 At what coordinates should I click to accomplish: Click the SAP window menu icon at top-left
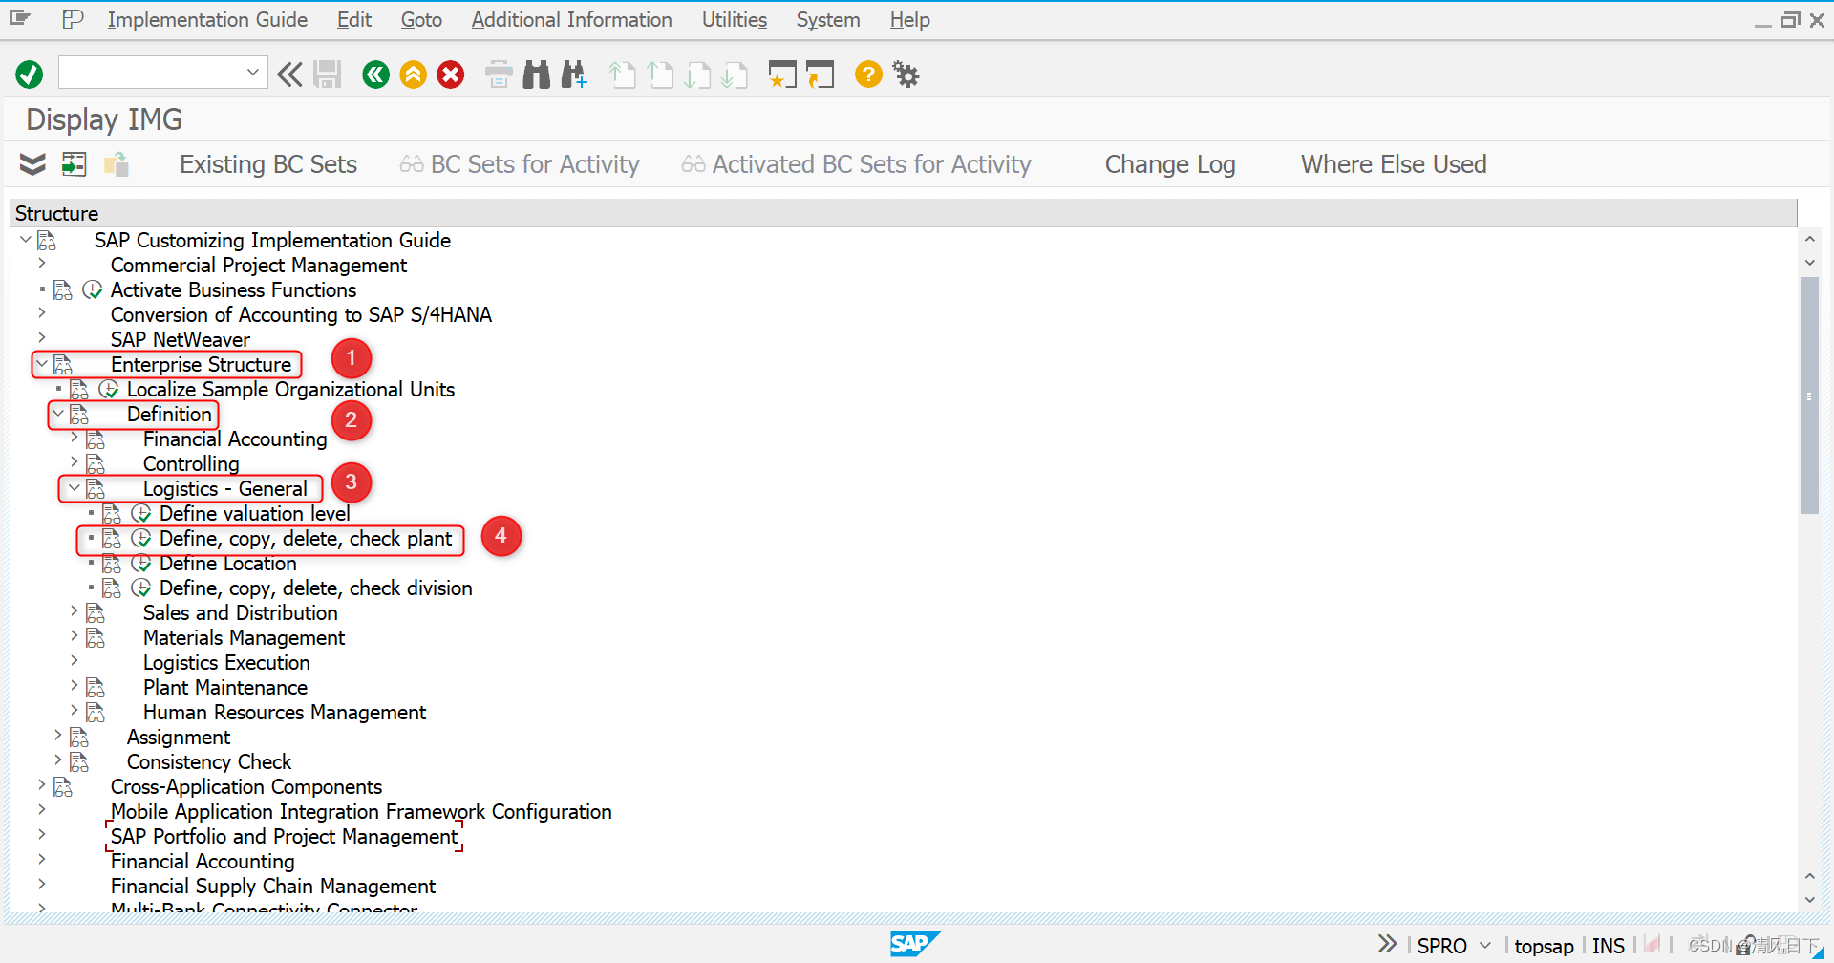(x=20, y=18)
